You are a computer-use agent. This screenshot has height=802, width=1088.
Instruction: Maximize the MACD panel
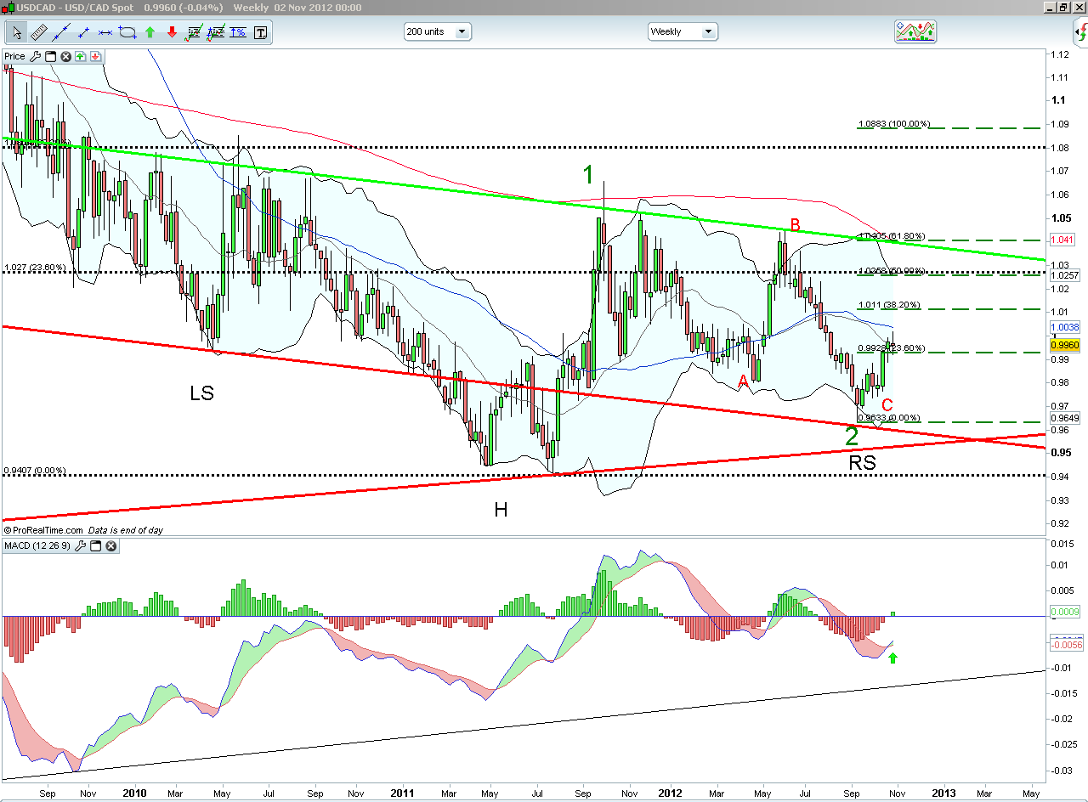pos(95,545)
